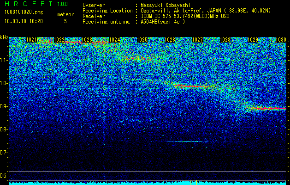Click the version number 1.0.0
290x185 pixels.
(x=62, y=4)
